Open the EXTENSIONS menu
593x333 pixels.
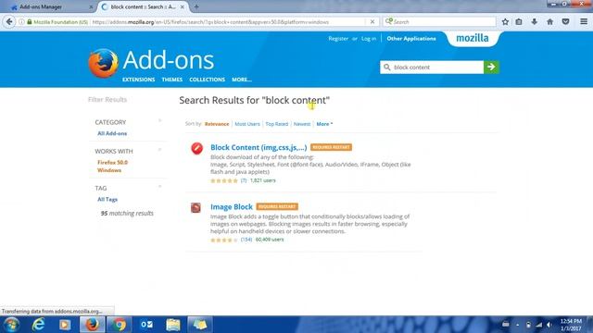(138, 80)
